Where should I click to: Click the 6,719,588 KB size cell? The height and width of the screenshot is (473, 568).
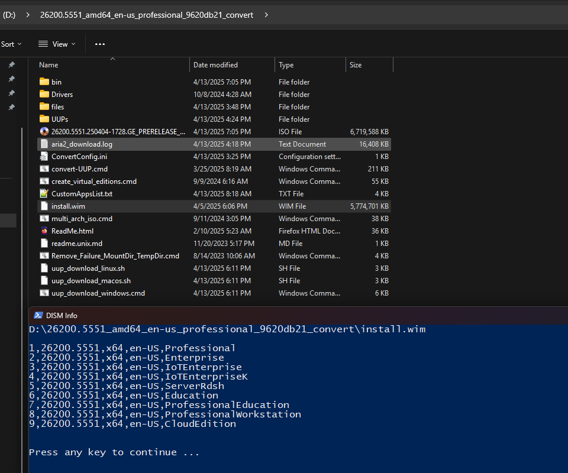(x=369, y=132)
